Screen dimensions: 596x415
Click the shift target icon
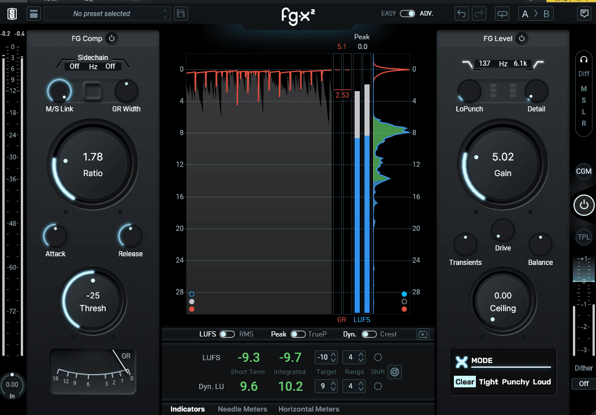tap(394, 372)
